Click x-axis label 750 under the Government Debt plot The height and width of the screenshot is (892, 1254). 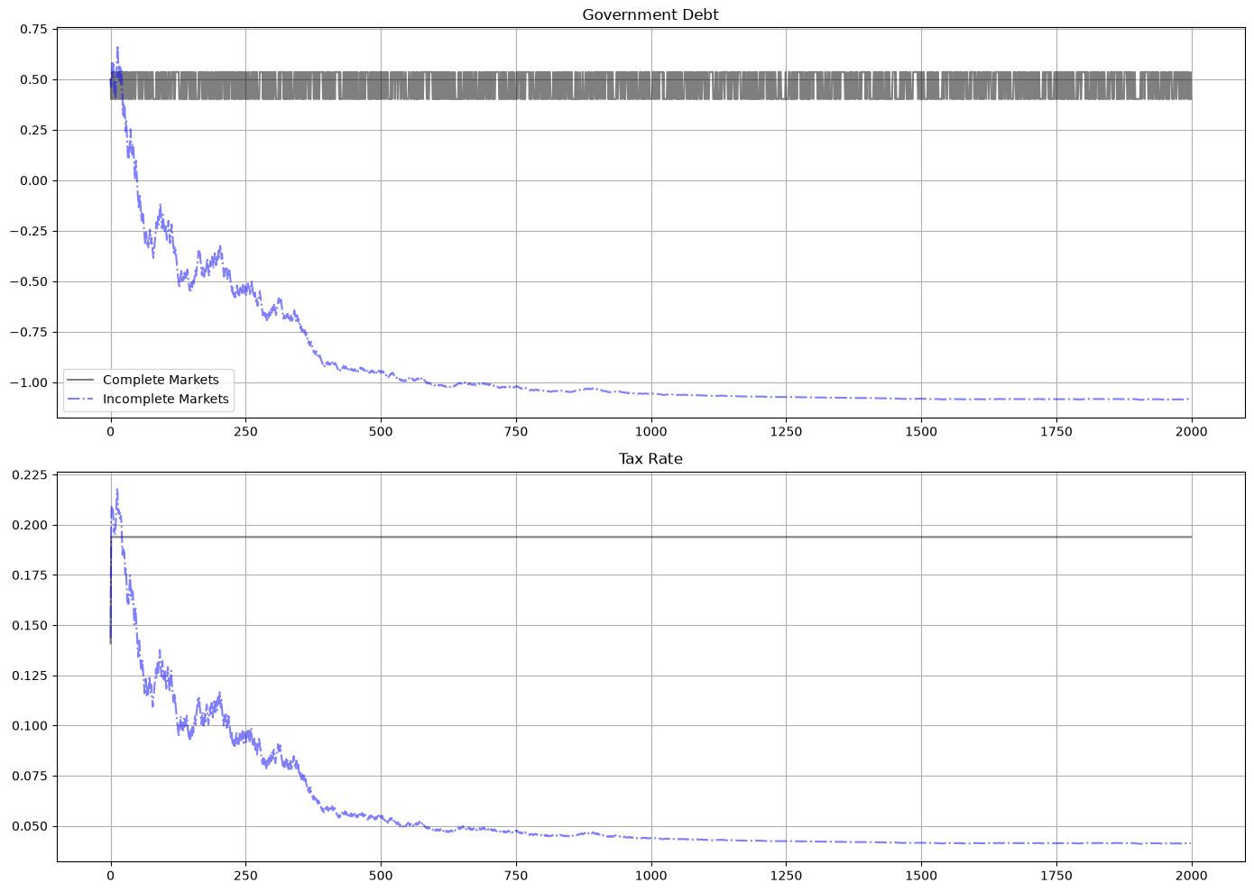pos(516,431)
